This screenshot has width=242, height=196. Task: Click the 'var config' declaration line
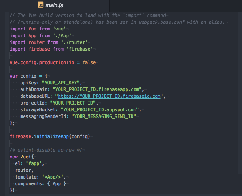pyautogui.click(x=28, y=76)
